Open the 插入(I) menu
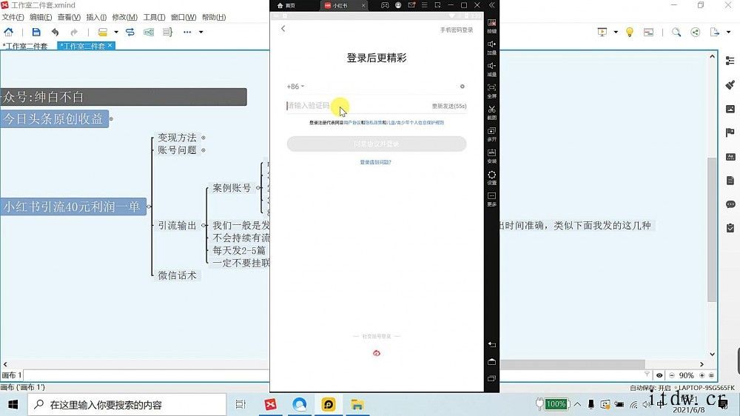The image size is (740, 416). coord(96,17)
